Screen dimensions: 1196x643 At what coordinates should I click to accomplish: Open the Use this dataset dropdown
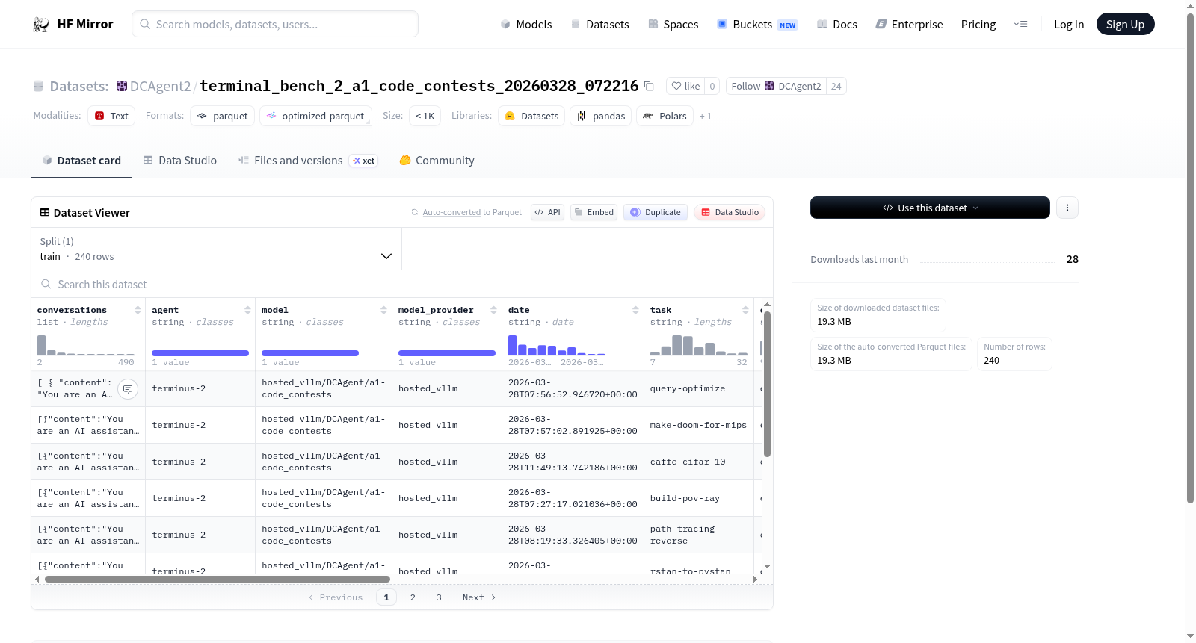point(930,208)
